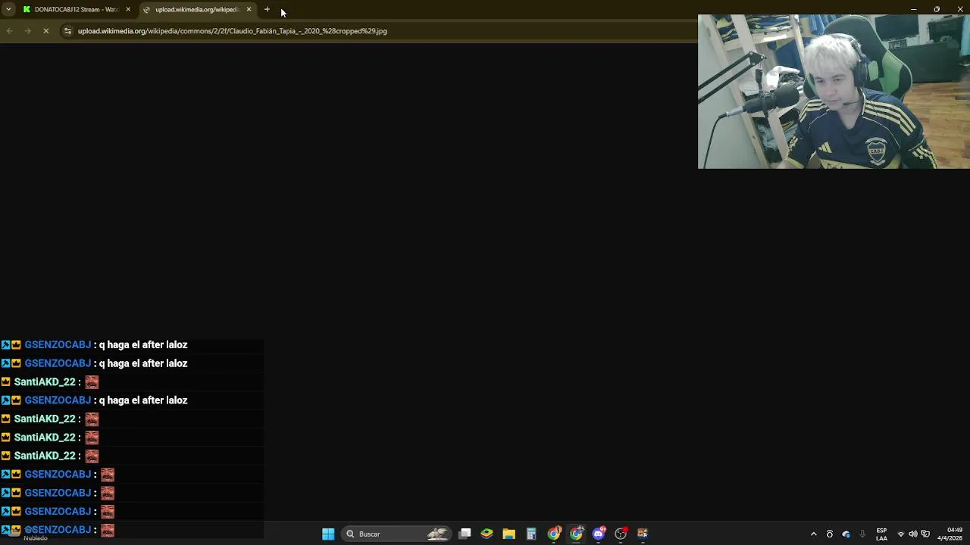970x545 pixels.
Task: Go back to the previous page
Action: 9,31
